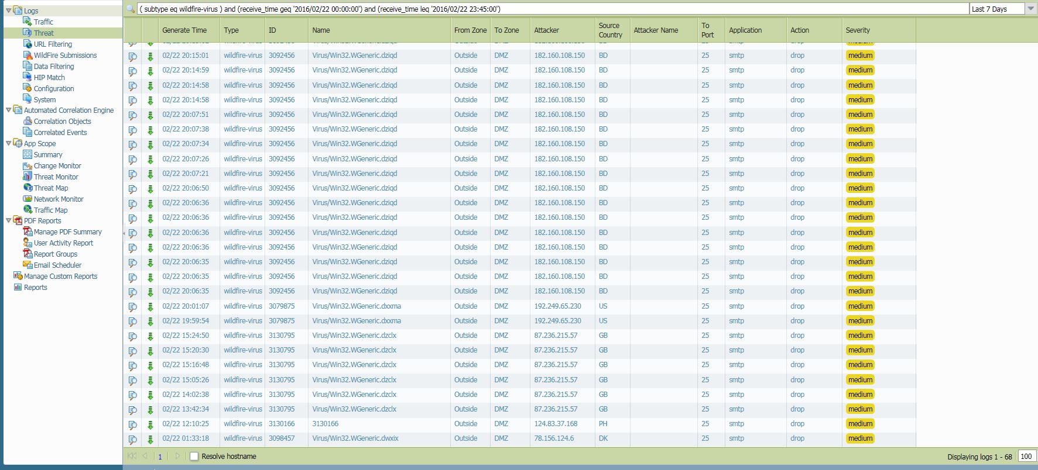Select URL Filtering in the logs tree
The image size is (1038, 470).
click(53, 44)
